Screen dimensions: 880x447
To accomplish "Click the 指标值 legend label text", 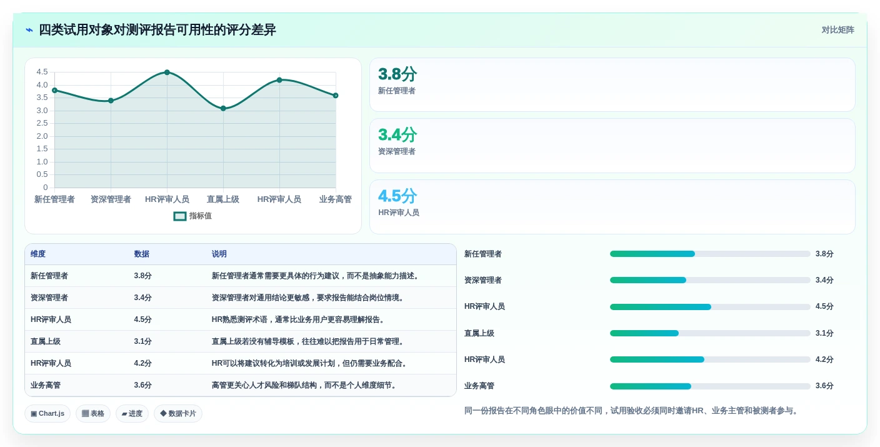I will [201, 216].
